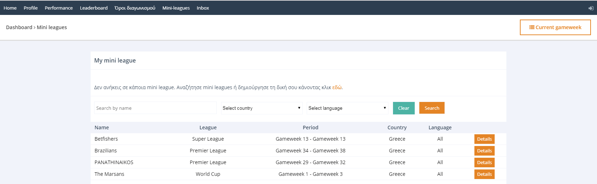This screenshot has height=184, width=597.
Task: Expand the Select country dropdown
Action: (x=262, y=108)
